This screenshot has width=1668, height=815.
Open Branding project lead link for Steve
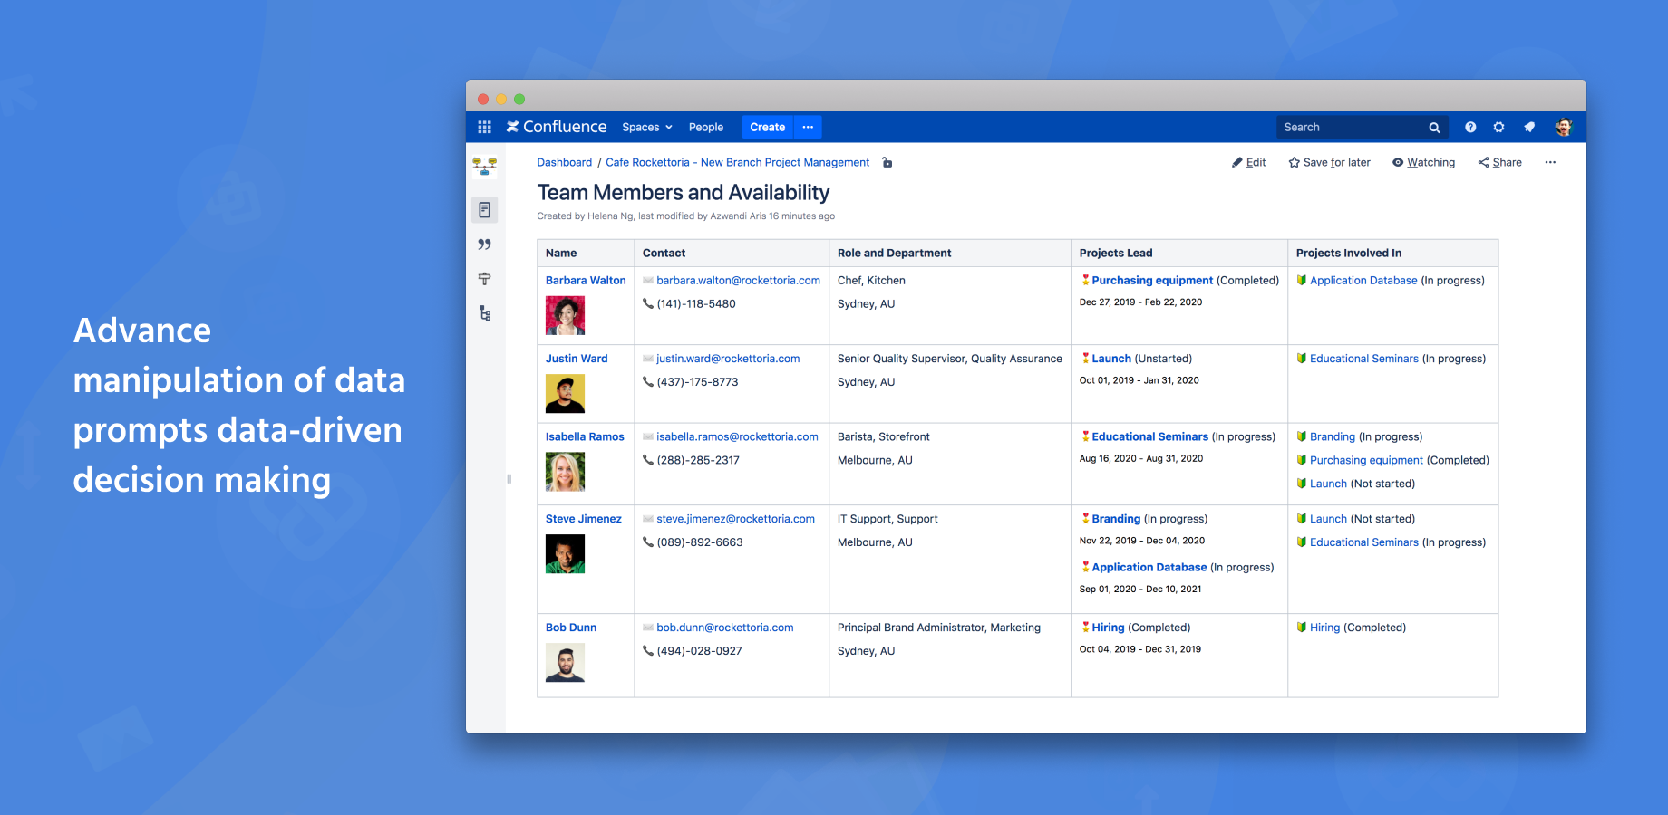[1116, 519]
